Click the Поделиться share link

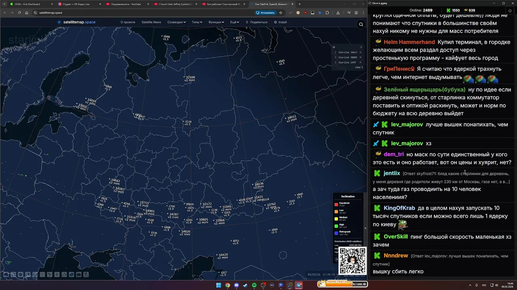tap(256, 22)
